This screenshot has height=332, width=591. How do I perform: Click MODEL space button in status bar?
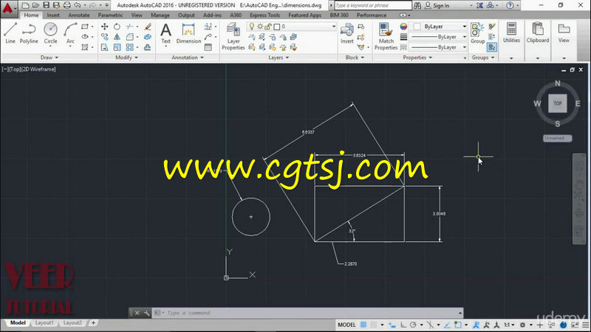click(x=346, y=325)
